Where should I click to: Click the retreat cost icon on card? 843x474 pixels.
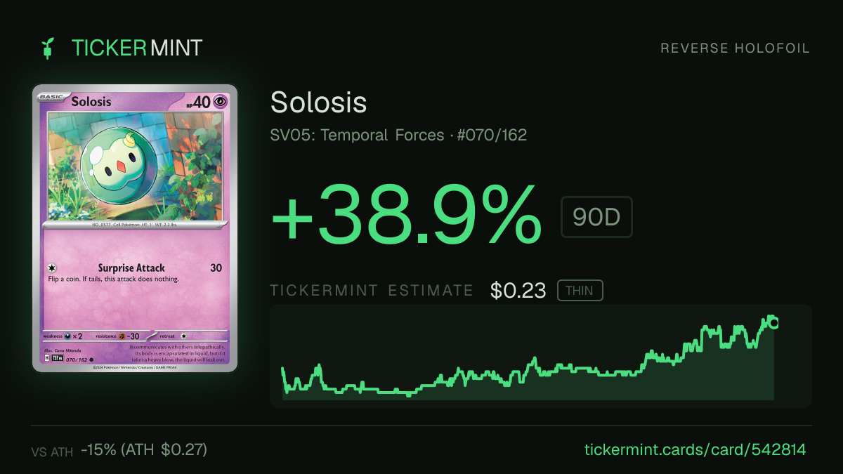[184, 336]
